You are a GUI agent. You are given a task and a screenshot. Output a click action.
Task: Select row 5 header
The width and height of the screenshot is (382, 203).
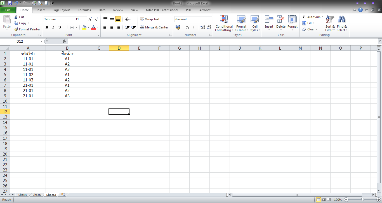[x=5, y=75]
